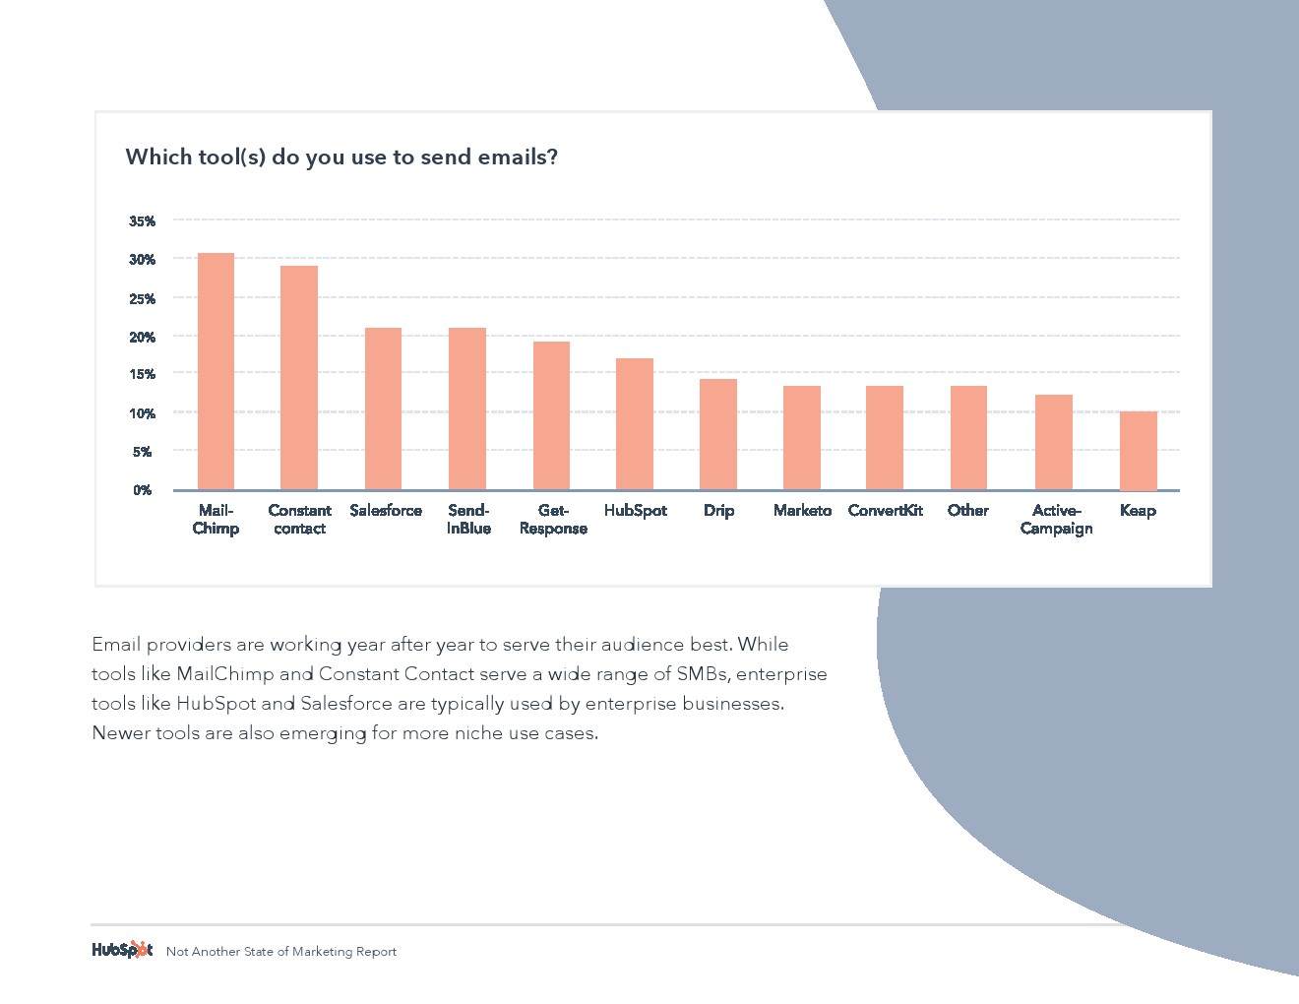The height and width of the screenshot is (1004, 1299).
Task: Click the Keap x-axis label
Action: [x=1138, y=510]
